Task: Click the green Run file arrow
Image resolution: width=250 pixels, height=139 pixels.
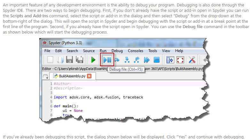Action: click(x=93, y=60)
